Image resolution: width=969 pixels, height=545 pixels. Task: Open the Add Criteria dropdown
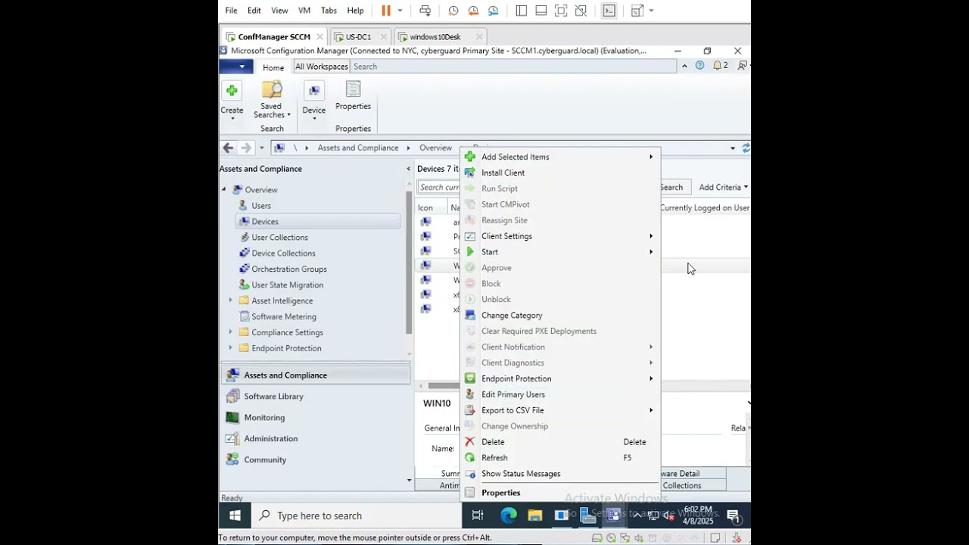point(723,187)
